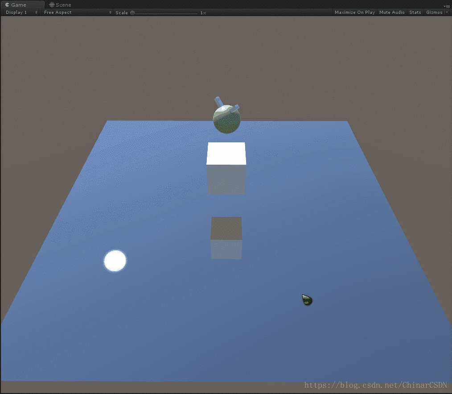This screenshot has height=394, width=452.
Task: Open the Display 1 dropdown
Action: point(22,12)
